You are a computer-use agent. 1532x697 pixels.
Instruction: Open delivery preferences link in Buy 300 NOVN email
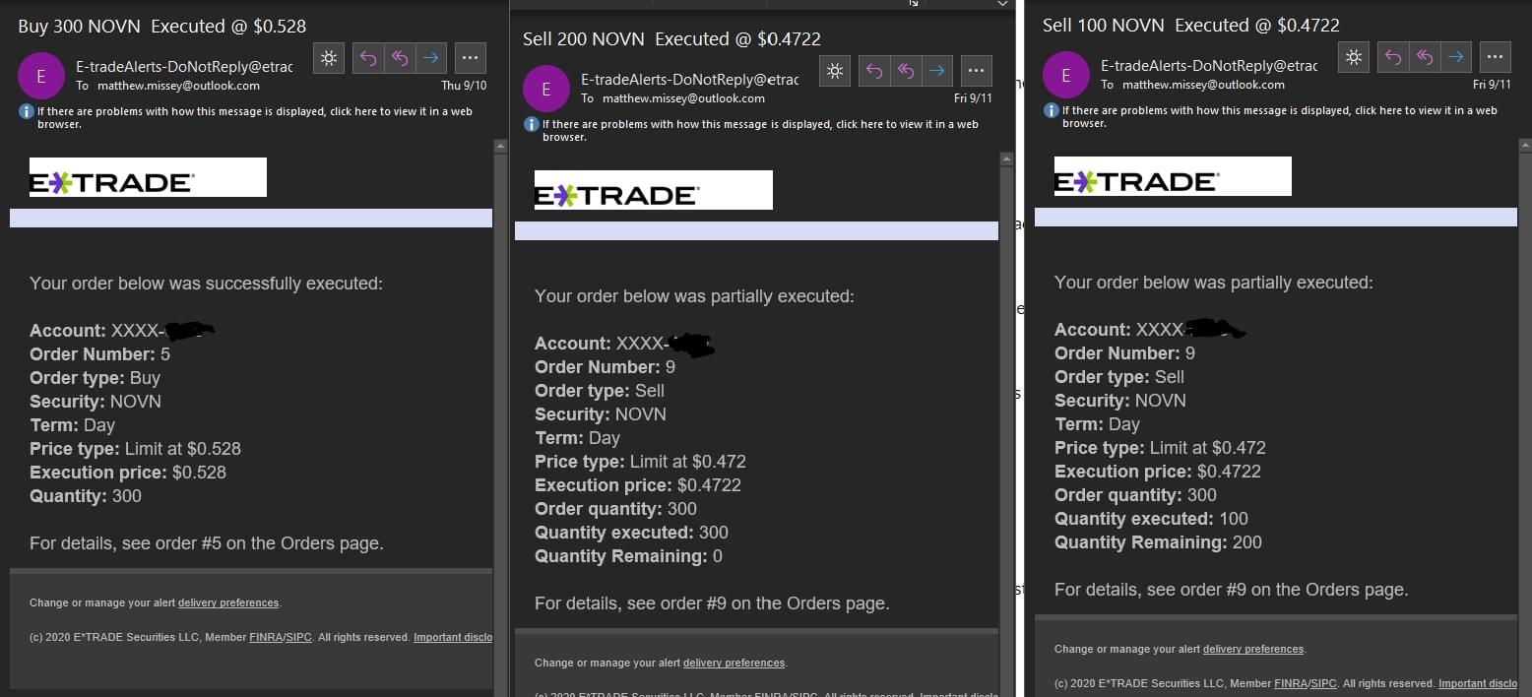pyautogui.click(x=228, y=603)
